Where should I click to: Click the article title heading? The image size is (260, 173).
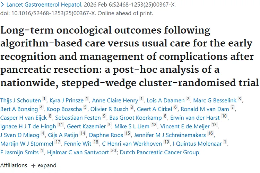tap(130, 56)
